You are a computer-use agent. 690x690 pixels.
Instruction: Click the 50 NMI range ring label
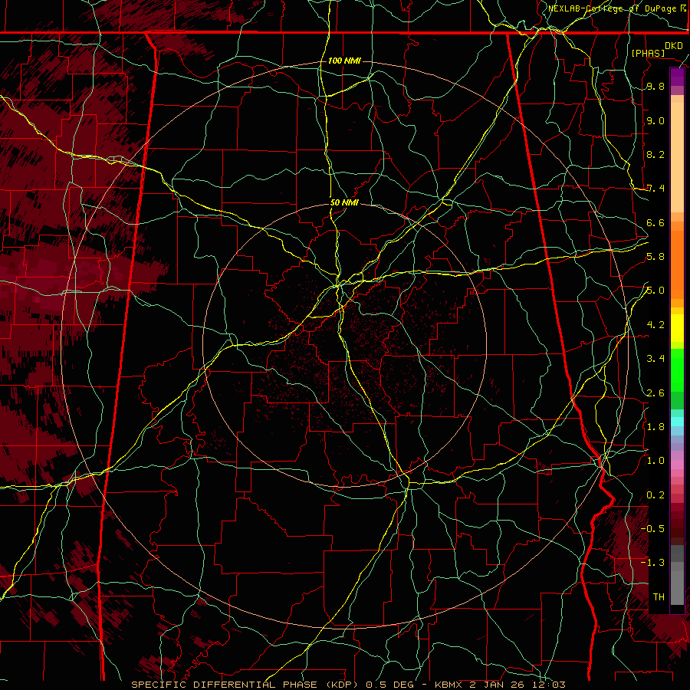click(344, 202)
